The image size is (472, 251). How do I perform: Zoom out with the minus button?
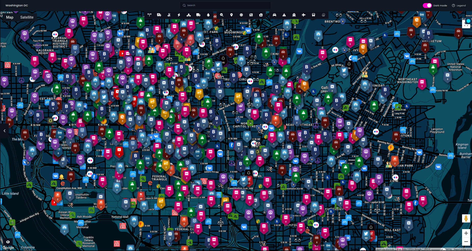pos(466,242)
